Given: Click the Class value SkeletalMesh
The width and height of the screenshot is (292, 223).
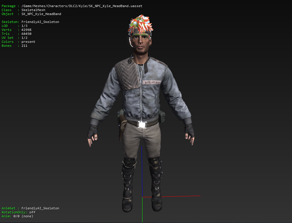Looking at the screenshot, I should 33,10.
